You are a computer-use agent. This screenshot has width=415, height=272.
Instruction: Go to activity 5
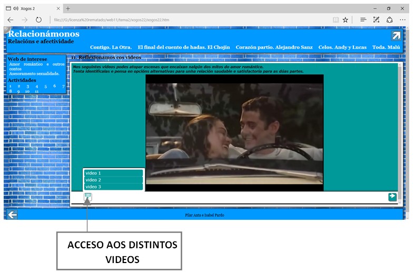click(45, 86)
